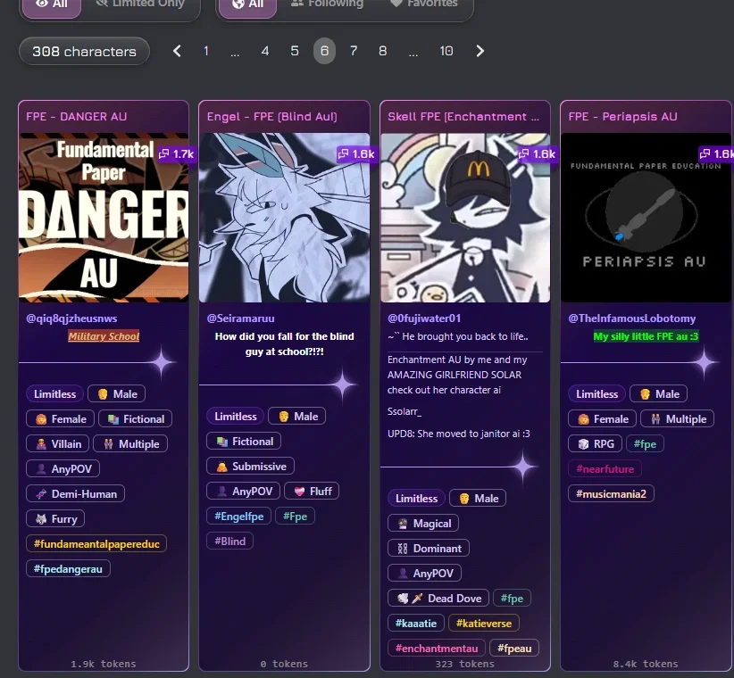The image size is (734, 678).
Task: Select the Magical tag
Action: coord(423,524)
